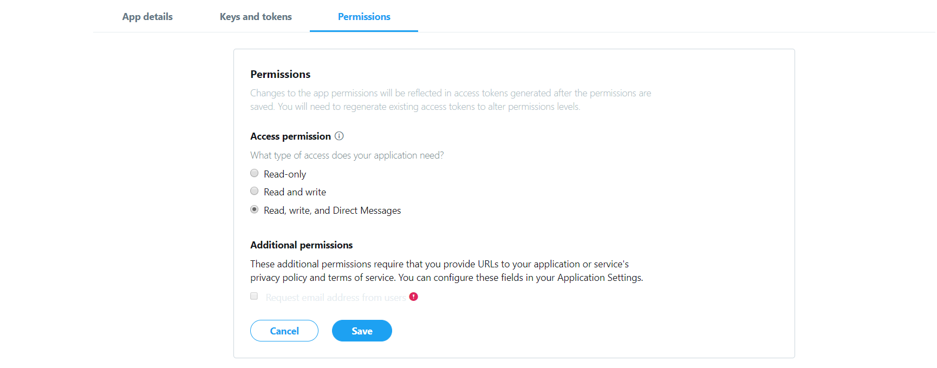The height and width of the screenshot is (368, 937).
Task: Click the Cancel button
Action: pos(284,331)
